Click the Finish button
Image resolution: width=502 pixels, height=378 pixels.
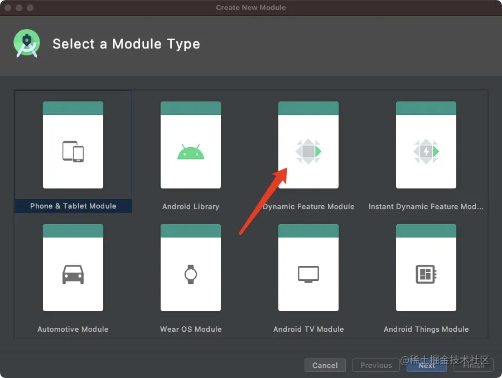coord(474,365)
